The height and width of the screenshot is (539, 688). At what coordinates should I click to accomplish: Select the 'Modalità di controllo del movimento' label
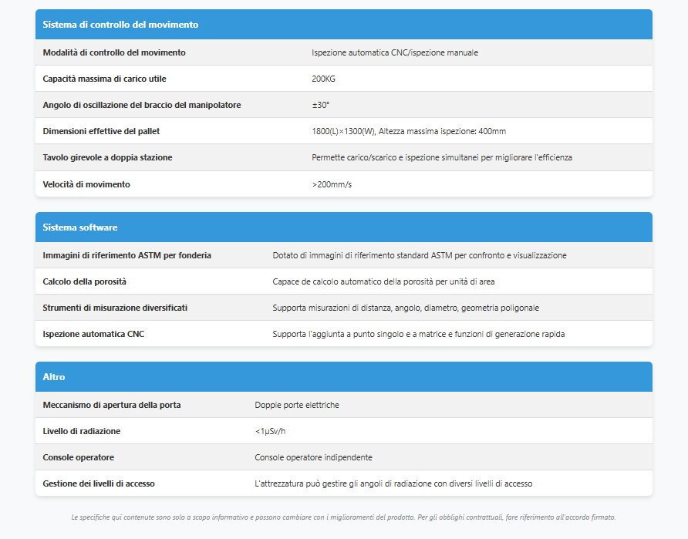[114, 52]
